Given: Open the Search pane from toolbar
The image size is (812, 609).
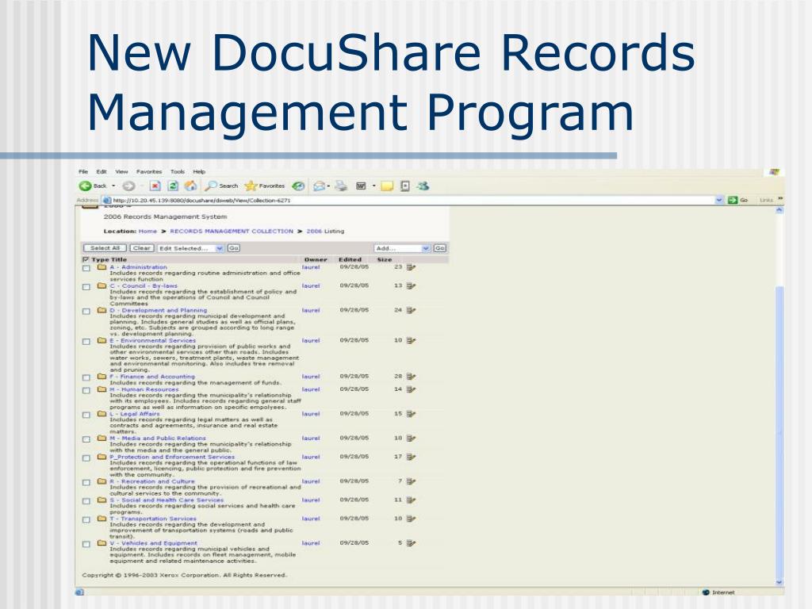Looking at the screenshot, I should click(x=222, y=186).
